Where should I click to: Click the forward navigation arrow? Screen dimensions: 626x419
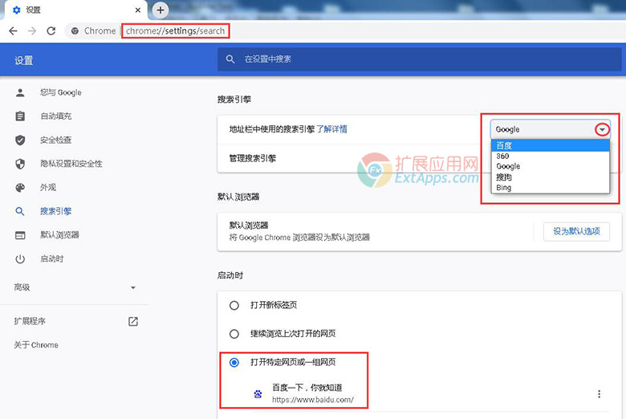click(32, 31)
